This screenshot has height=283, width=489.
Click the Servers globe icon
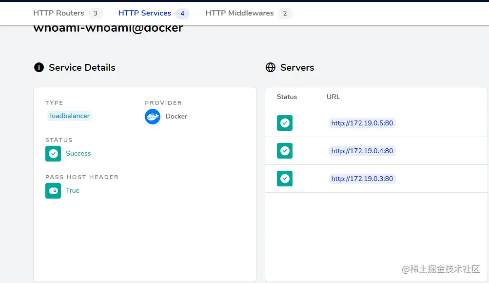tap(271, 67)
